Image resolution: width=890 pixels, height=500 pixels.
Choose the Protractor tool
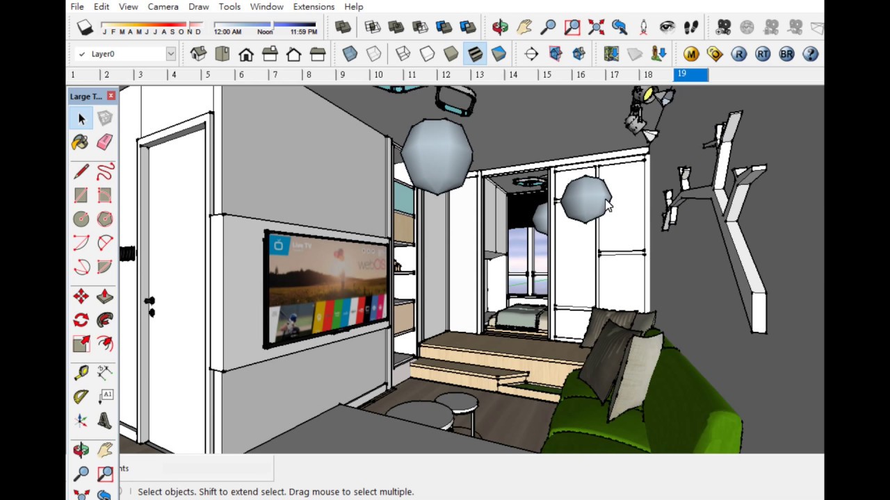pyautogui.click(x=81, y=397)
